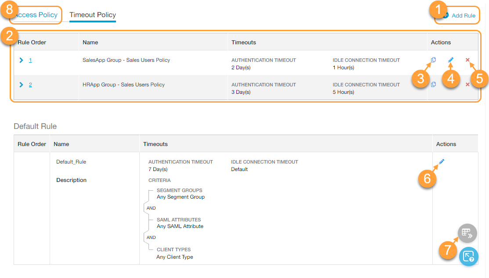Image resolution: width=489 pixels, height=278 pixels.
Task: Delete the HRApp Group rule
Action: click(x=467, y=84)
